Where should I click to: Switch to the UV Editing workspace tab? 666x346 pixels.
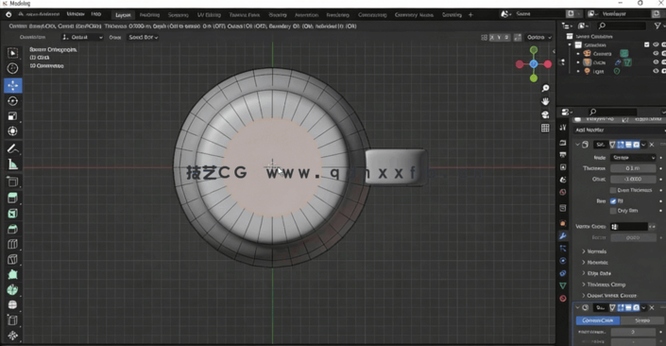coord(209,15)
